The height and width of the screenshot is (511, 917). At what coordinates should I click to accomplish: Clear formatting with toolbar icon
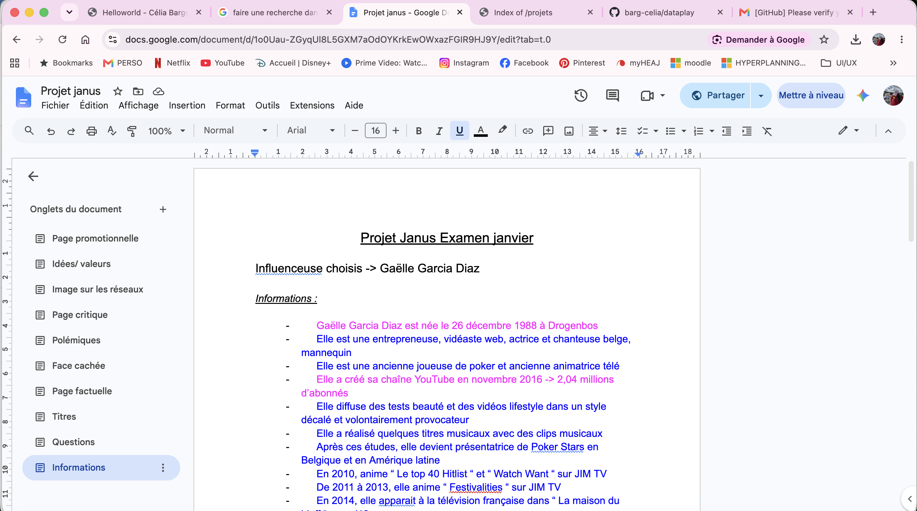(x=767, y=131)
